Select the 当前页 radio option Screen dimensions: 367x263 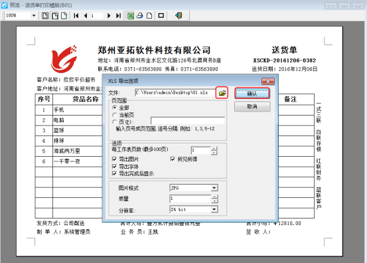[114, 115]
